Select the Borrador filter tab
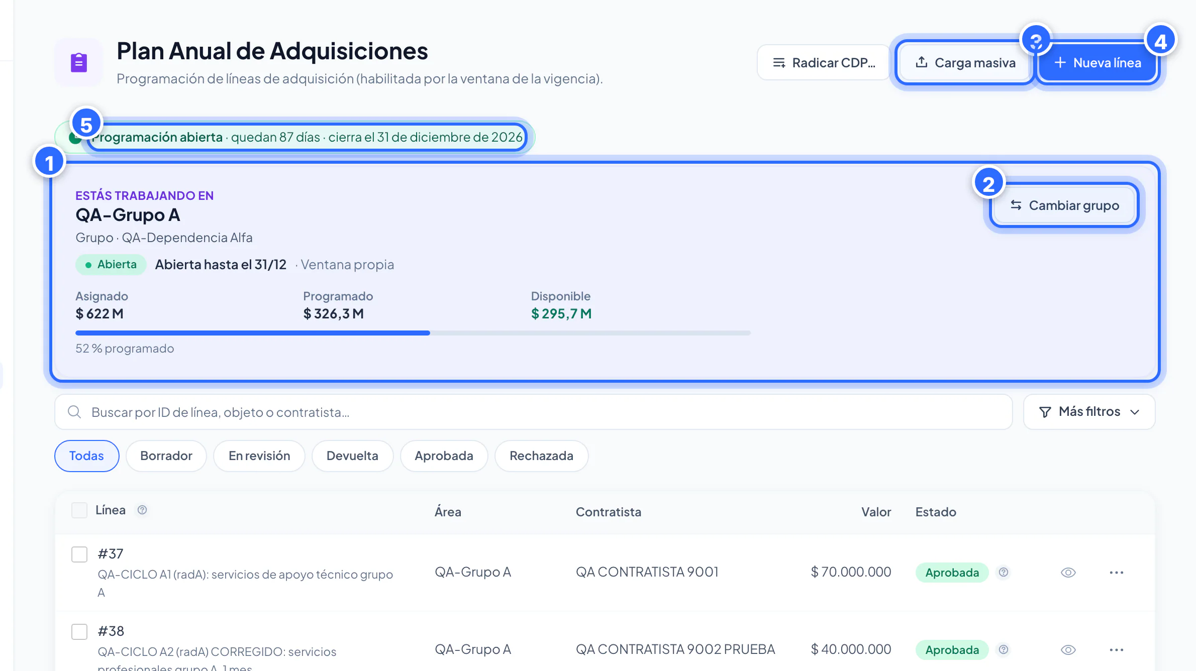The image size is (1196, 671). tap(166, 456)
